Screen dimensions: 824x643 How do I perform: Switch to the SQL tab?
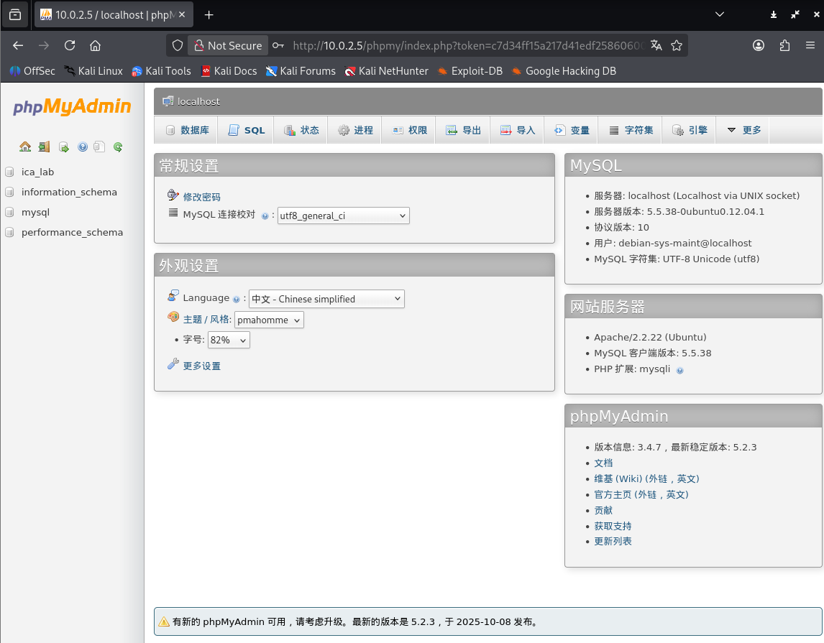point(247,130)
